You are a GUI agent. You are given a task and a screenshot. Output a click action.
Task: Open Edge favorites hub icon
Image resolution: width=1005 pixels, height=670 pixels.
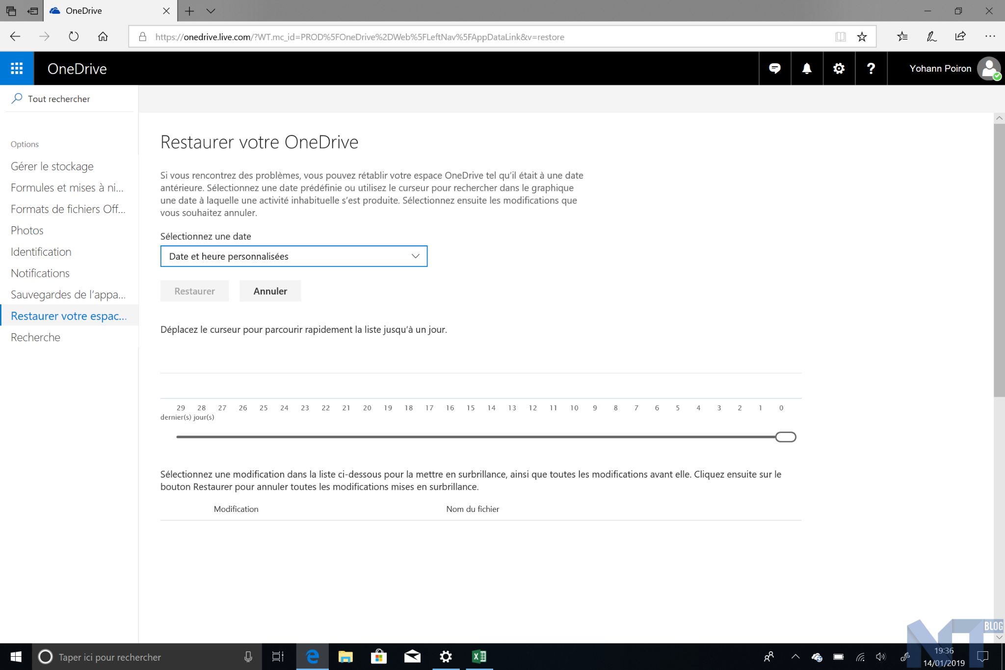[x=902, y=36]
